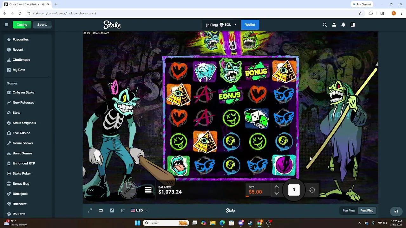Click the browser address bar URL
Image resolution: width=406 pixels, height=228 pixels.
tap(65, 13)
